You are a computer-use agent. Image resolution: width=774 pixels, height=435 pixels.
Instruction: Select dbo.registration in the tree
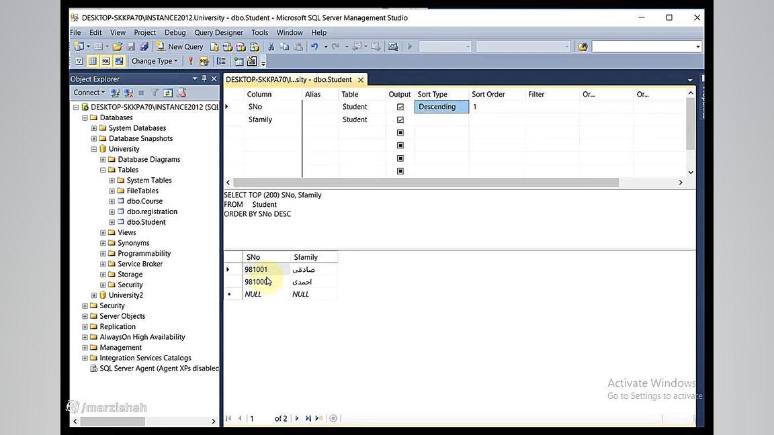click(x=152, y=211)
